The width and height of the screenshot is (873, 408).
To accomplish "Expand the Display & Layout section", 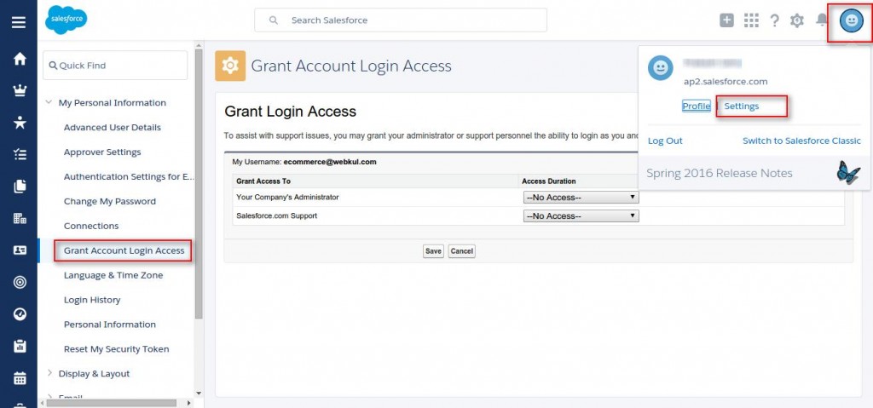I will pyautogui.click(x=49, y=373).
